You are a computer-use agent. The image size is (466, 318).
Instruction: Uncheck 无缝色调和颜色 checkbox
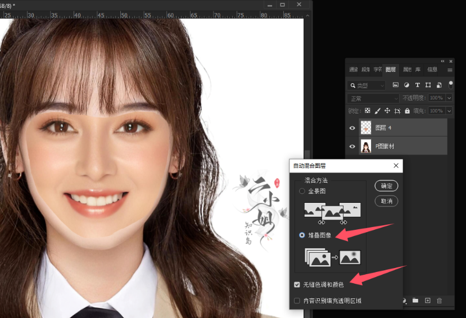tap(297, 284)
